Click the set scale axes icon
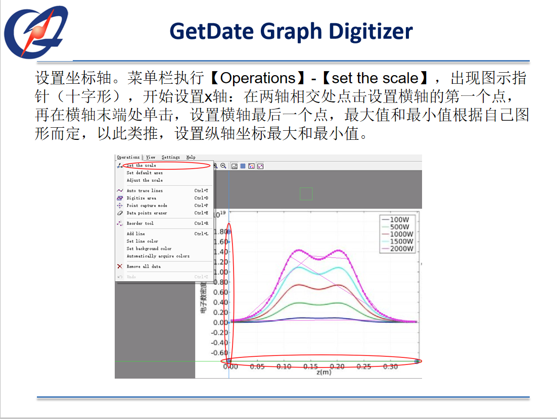The image size is (557, 419). click(x=120, y=166)
